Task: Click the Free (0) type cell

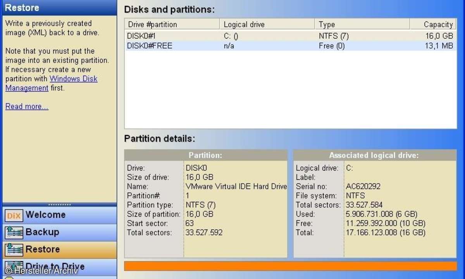Action: (332, 46)
